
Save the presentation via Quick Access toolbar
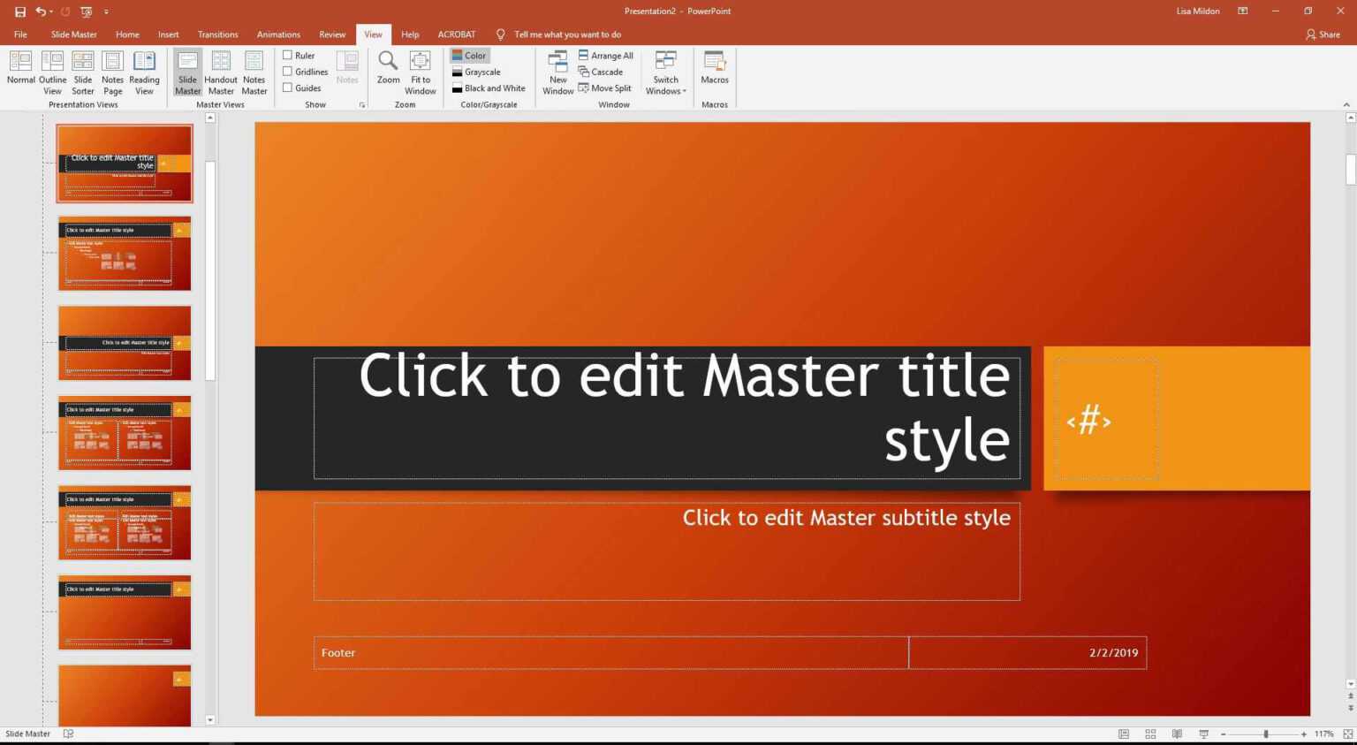pos(19,11)
